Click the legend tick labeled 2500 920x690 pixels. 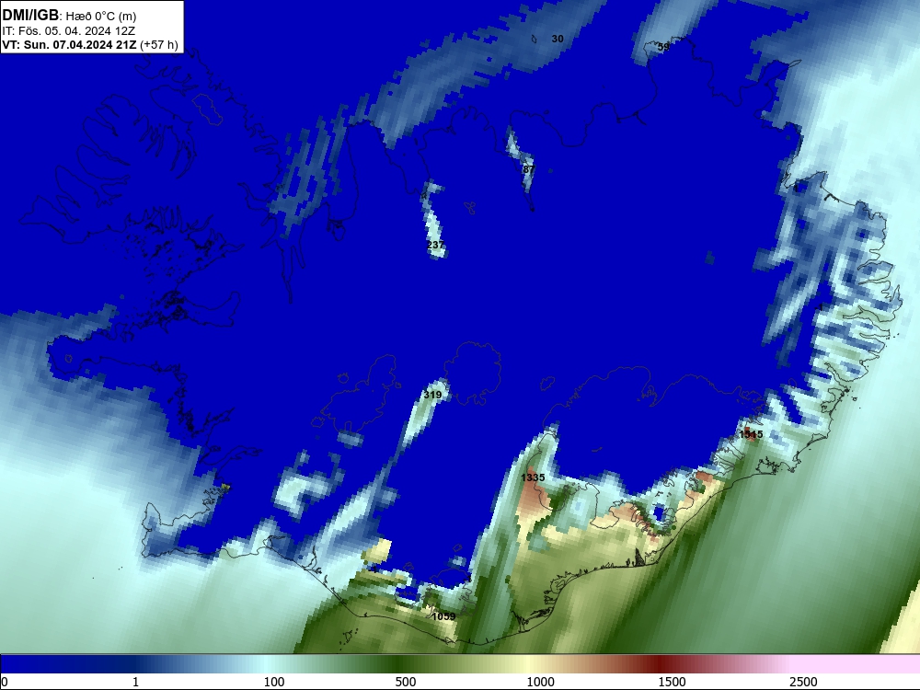point(803,683)
